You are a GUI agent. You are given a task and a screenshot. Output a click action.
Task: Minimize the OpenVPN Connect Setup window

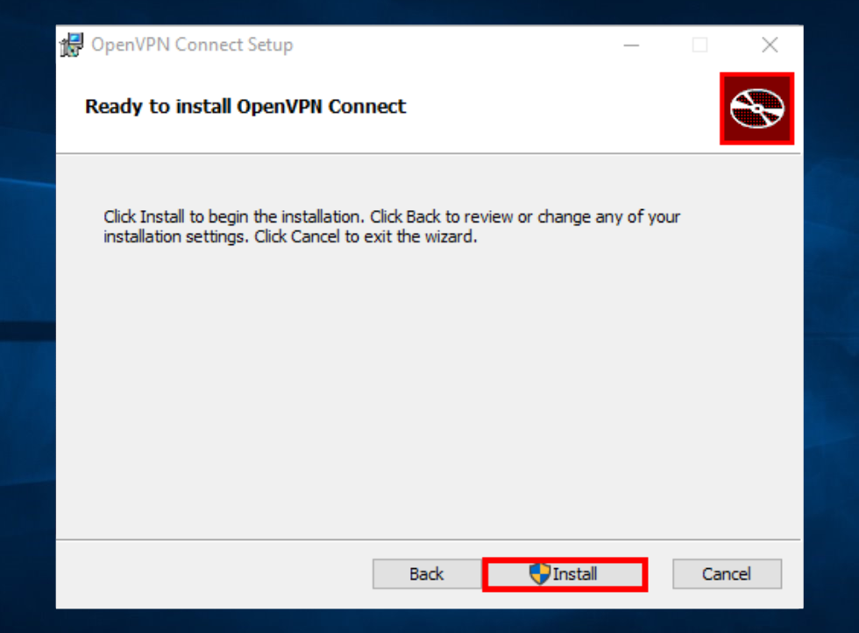pyautogui.click(x=632, y=45)
